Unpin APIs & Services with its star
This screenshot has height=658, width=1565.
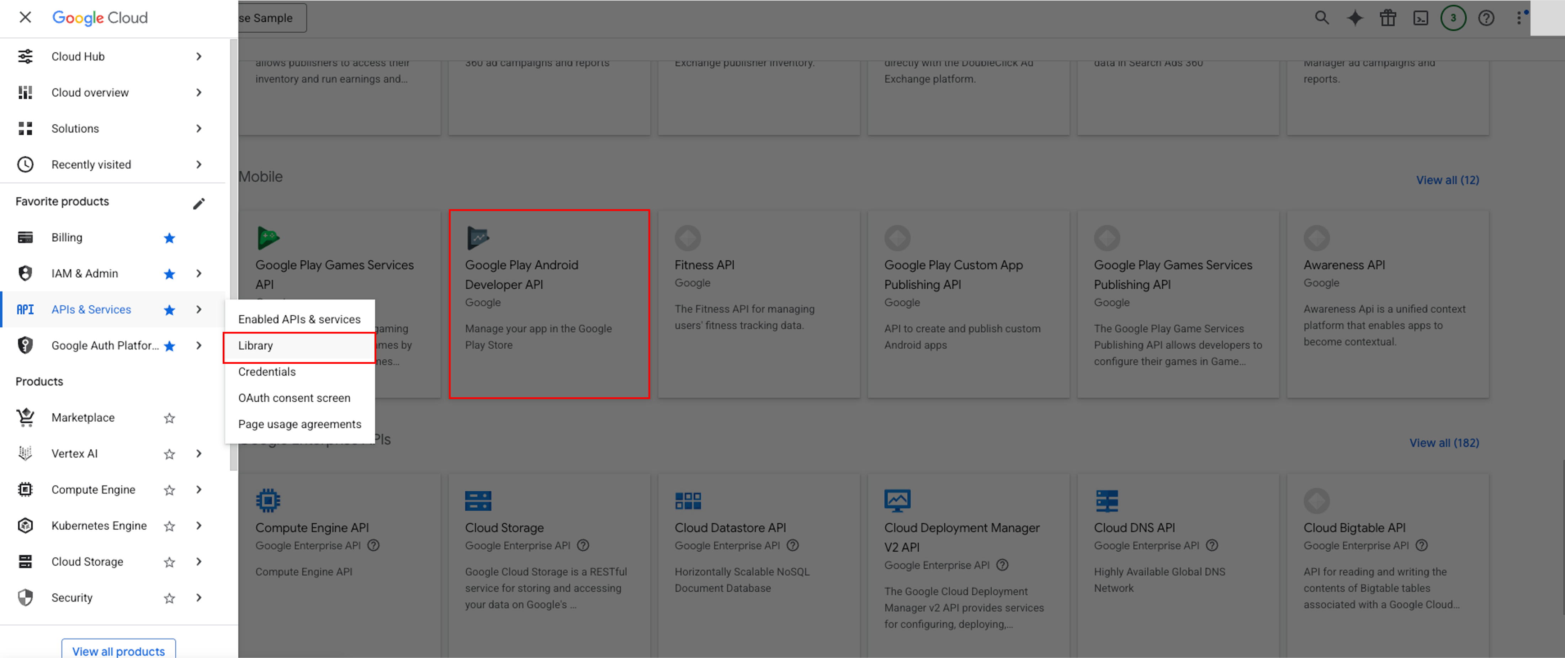pos(170,310)
